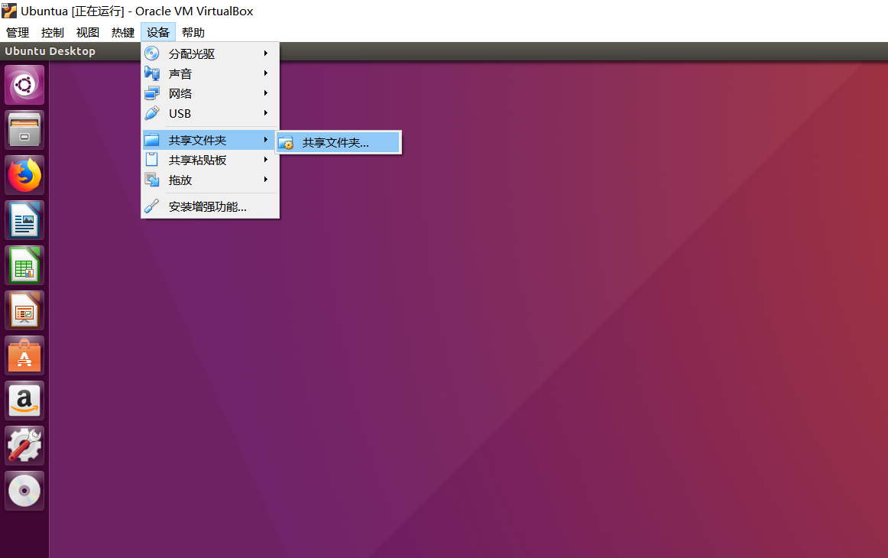This screenshot has height=558, width=888.
Task: Launch LibreOffice Impress from the dock
Action: pos(24,310)
